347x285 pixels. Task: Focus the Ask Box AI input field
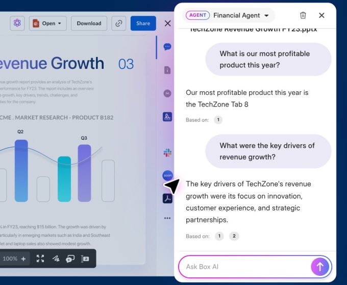[244, 267]
